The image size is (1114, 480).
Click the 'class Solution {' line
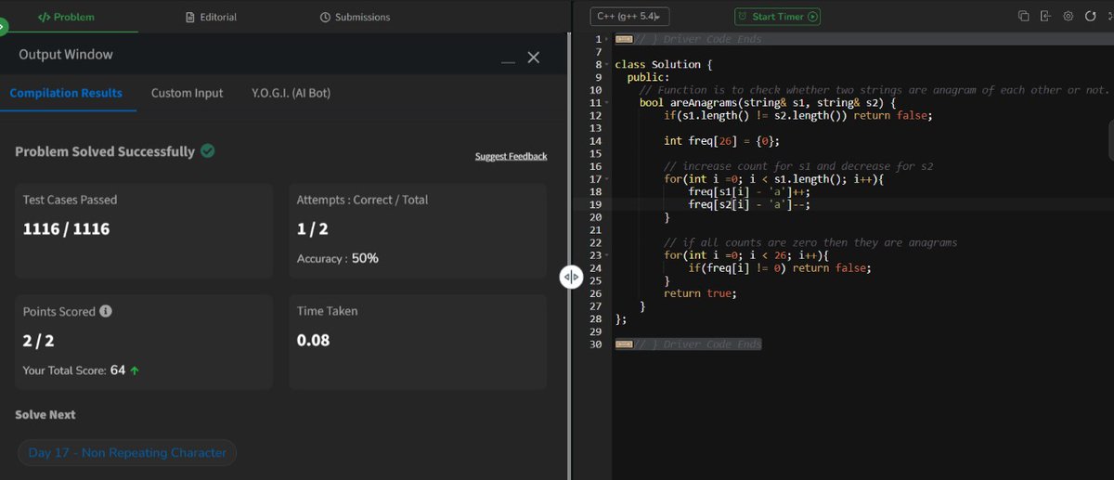click(x=664, y=65)
